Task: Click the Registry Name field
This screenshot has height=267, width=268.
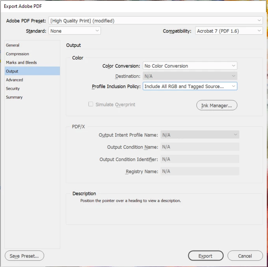Action: [x=200, y=171]
